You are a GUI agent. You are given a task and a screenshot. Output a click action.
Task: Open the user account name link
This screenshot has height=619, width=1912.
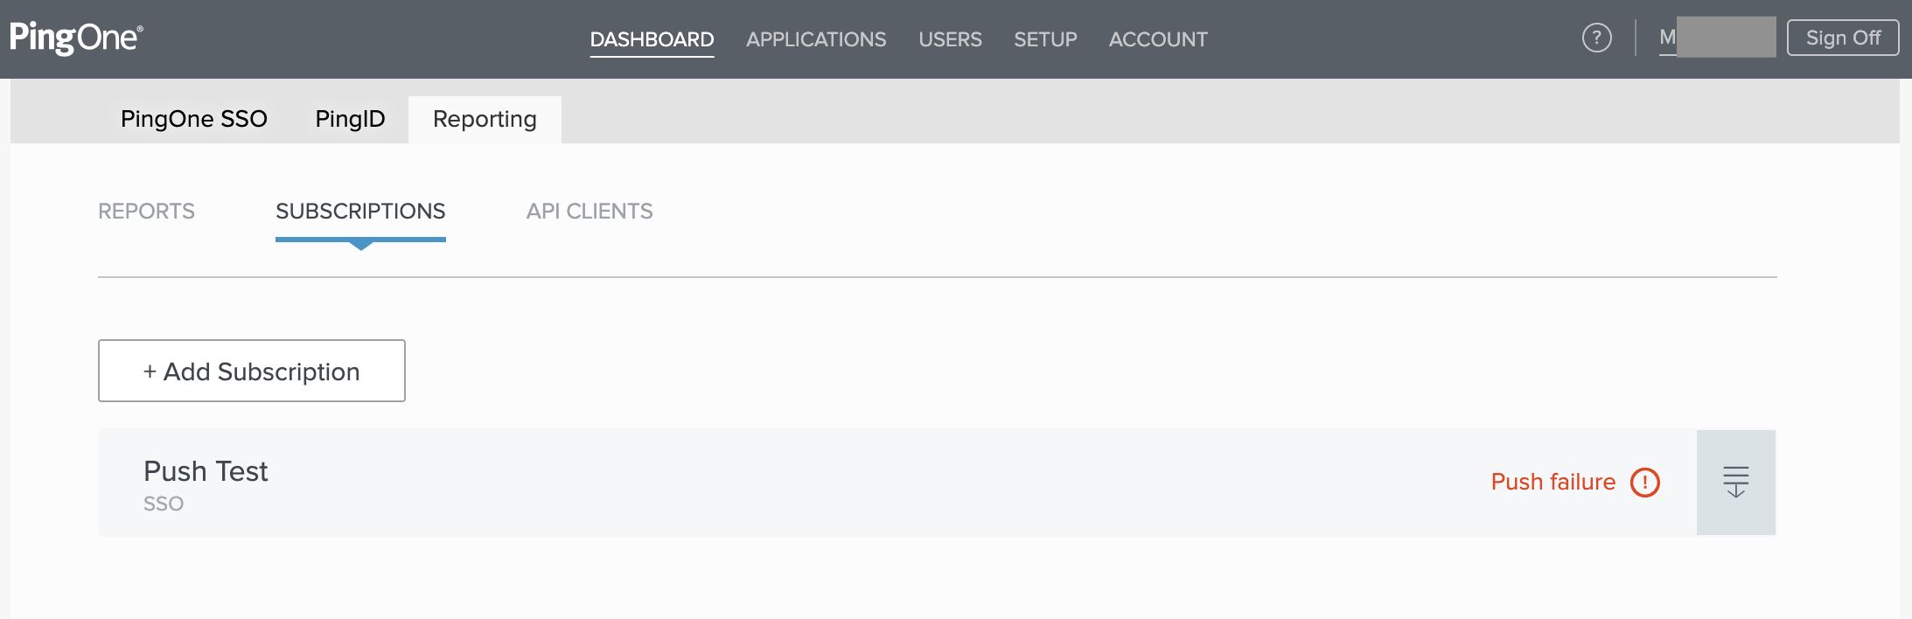pyautogui.click(x=1717, y=38)
